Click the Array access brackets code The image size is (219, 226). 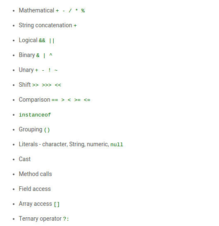click(x=57, y=204)
